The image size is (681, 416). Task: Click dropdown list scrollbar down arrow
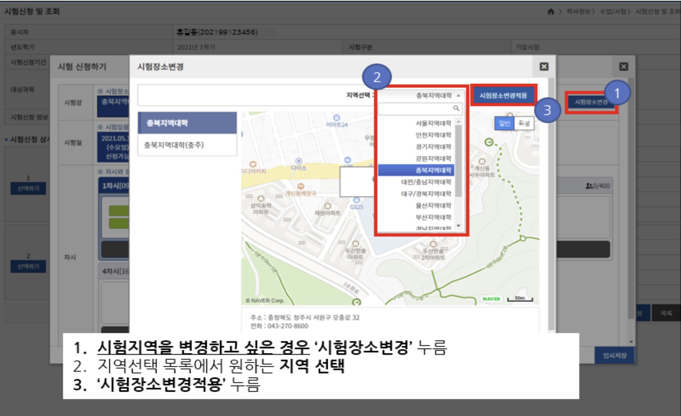point(459,226)
